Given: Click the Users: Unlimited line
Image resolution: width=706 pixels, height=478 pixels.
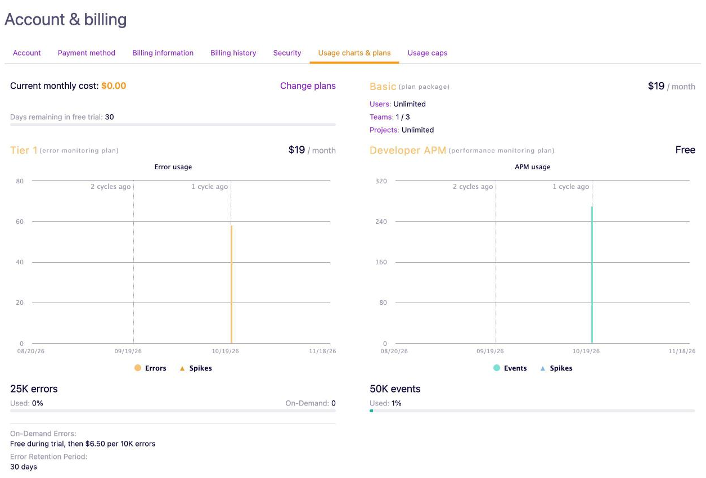Looking at the screenshot, I should [x=398, y=104].
